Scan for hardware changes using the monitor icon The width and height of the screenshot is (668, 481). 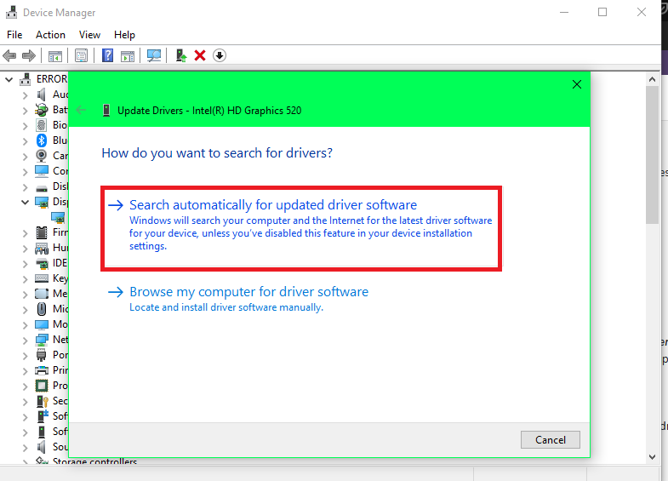click(x=154, y=55)
